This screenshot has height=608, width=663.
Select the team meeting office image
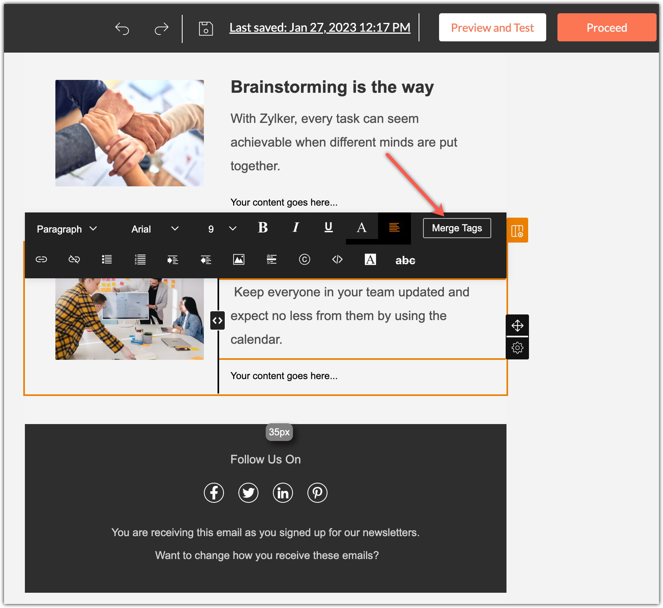(x=130, y=319)
